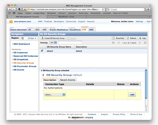Click the browser URL address field
158x125 pixels.
(65, 9)
